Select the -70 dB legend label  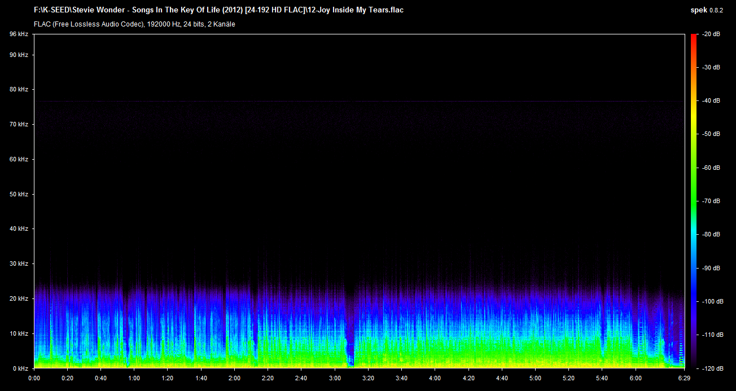point(710,201)
